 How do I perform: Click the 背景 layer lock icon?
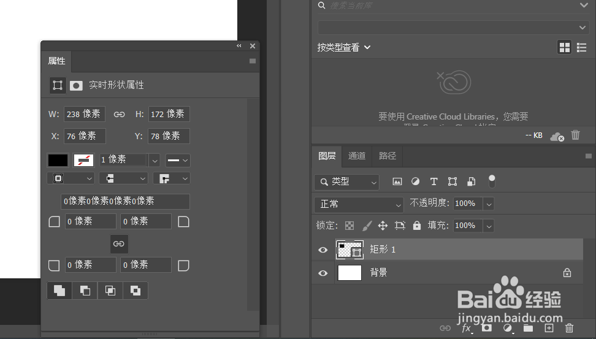[x=567, y=273]
